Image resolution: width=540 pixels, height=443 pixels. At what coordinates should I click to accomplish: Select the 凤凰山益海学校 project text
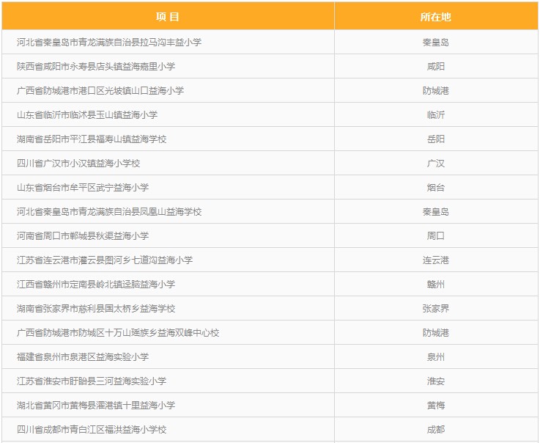(x=109, y=211)
